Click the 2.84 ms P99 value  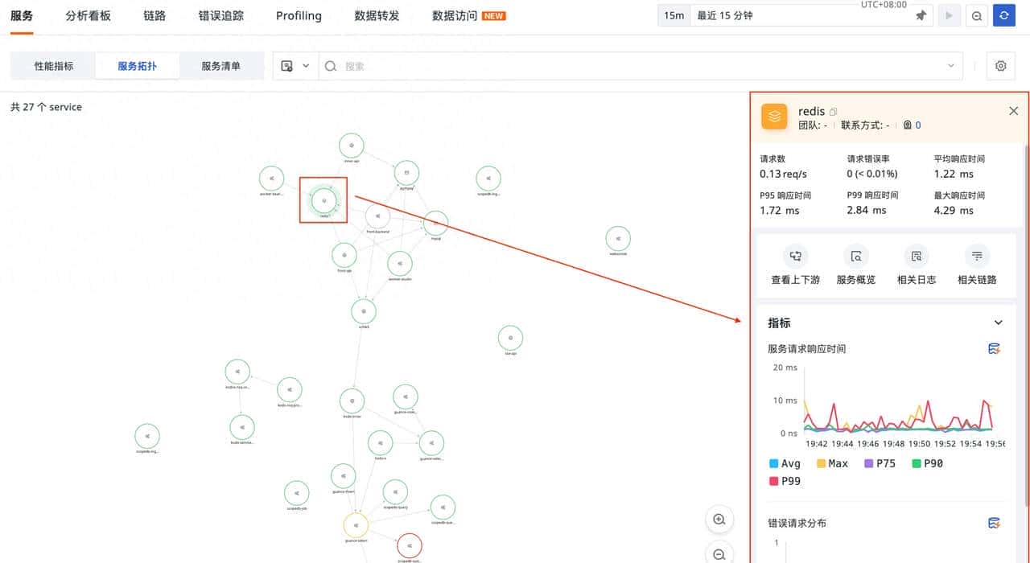pyautogui.click(x=867, y=210)
